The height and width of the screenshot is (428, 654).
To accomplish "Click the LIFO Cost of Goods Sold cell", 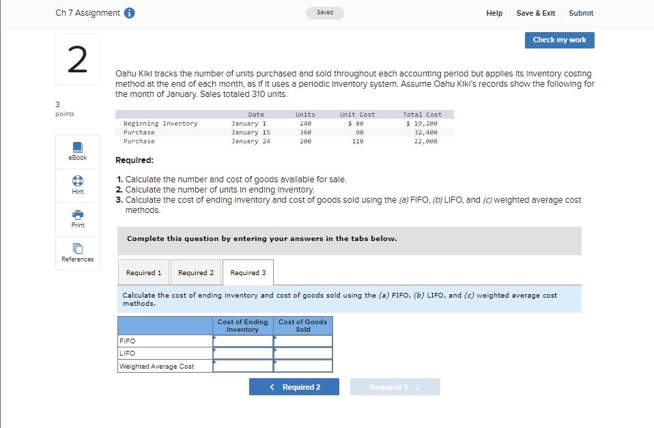I will (303, 353).
